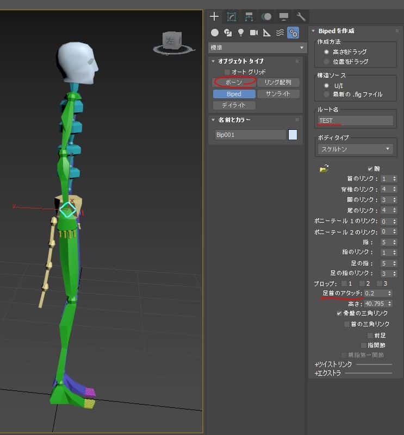Click the ルート名 field containing TEST
Image resolution: width=404 pixels, height=435 pixels.
[356, 121]
